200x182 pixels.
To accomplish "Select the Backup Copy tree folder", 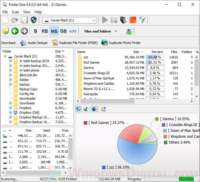I will pyautogui.click(x=28, y=89).
